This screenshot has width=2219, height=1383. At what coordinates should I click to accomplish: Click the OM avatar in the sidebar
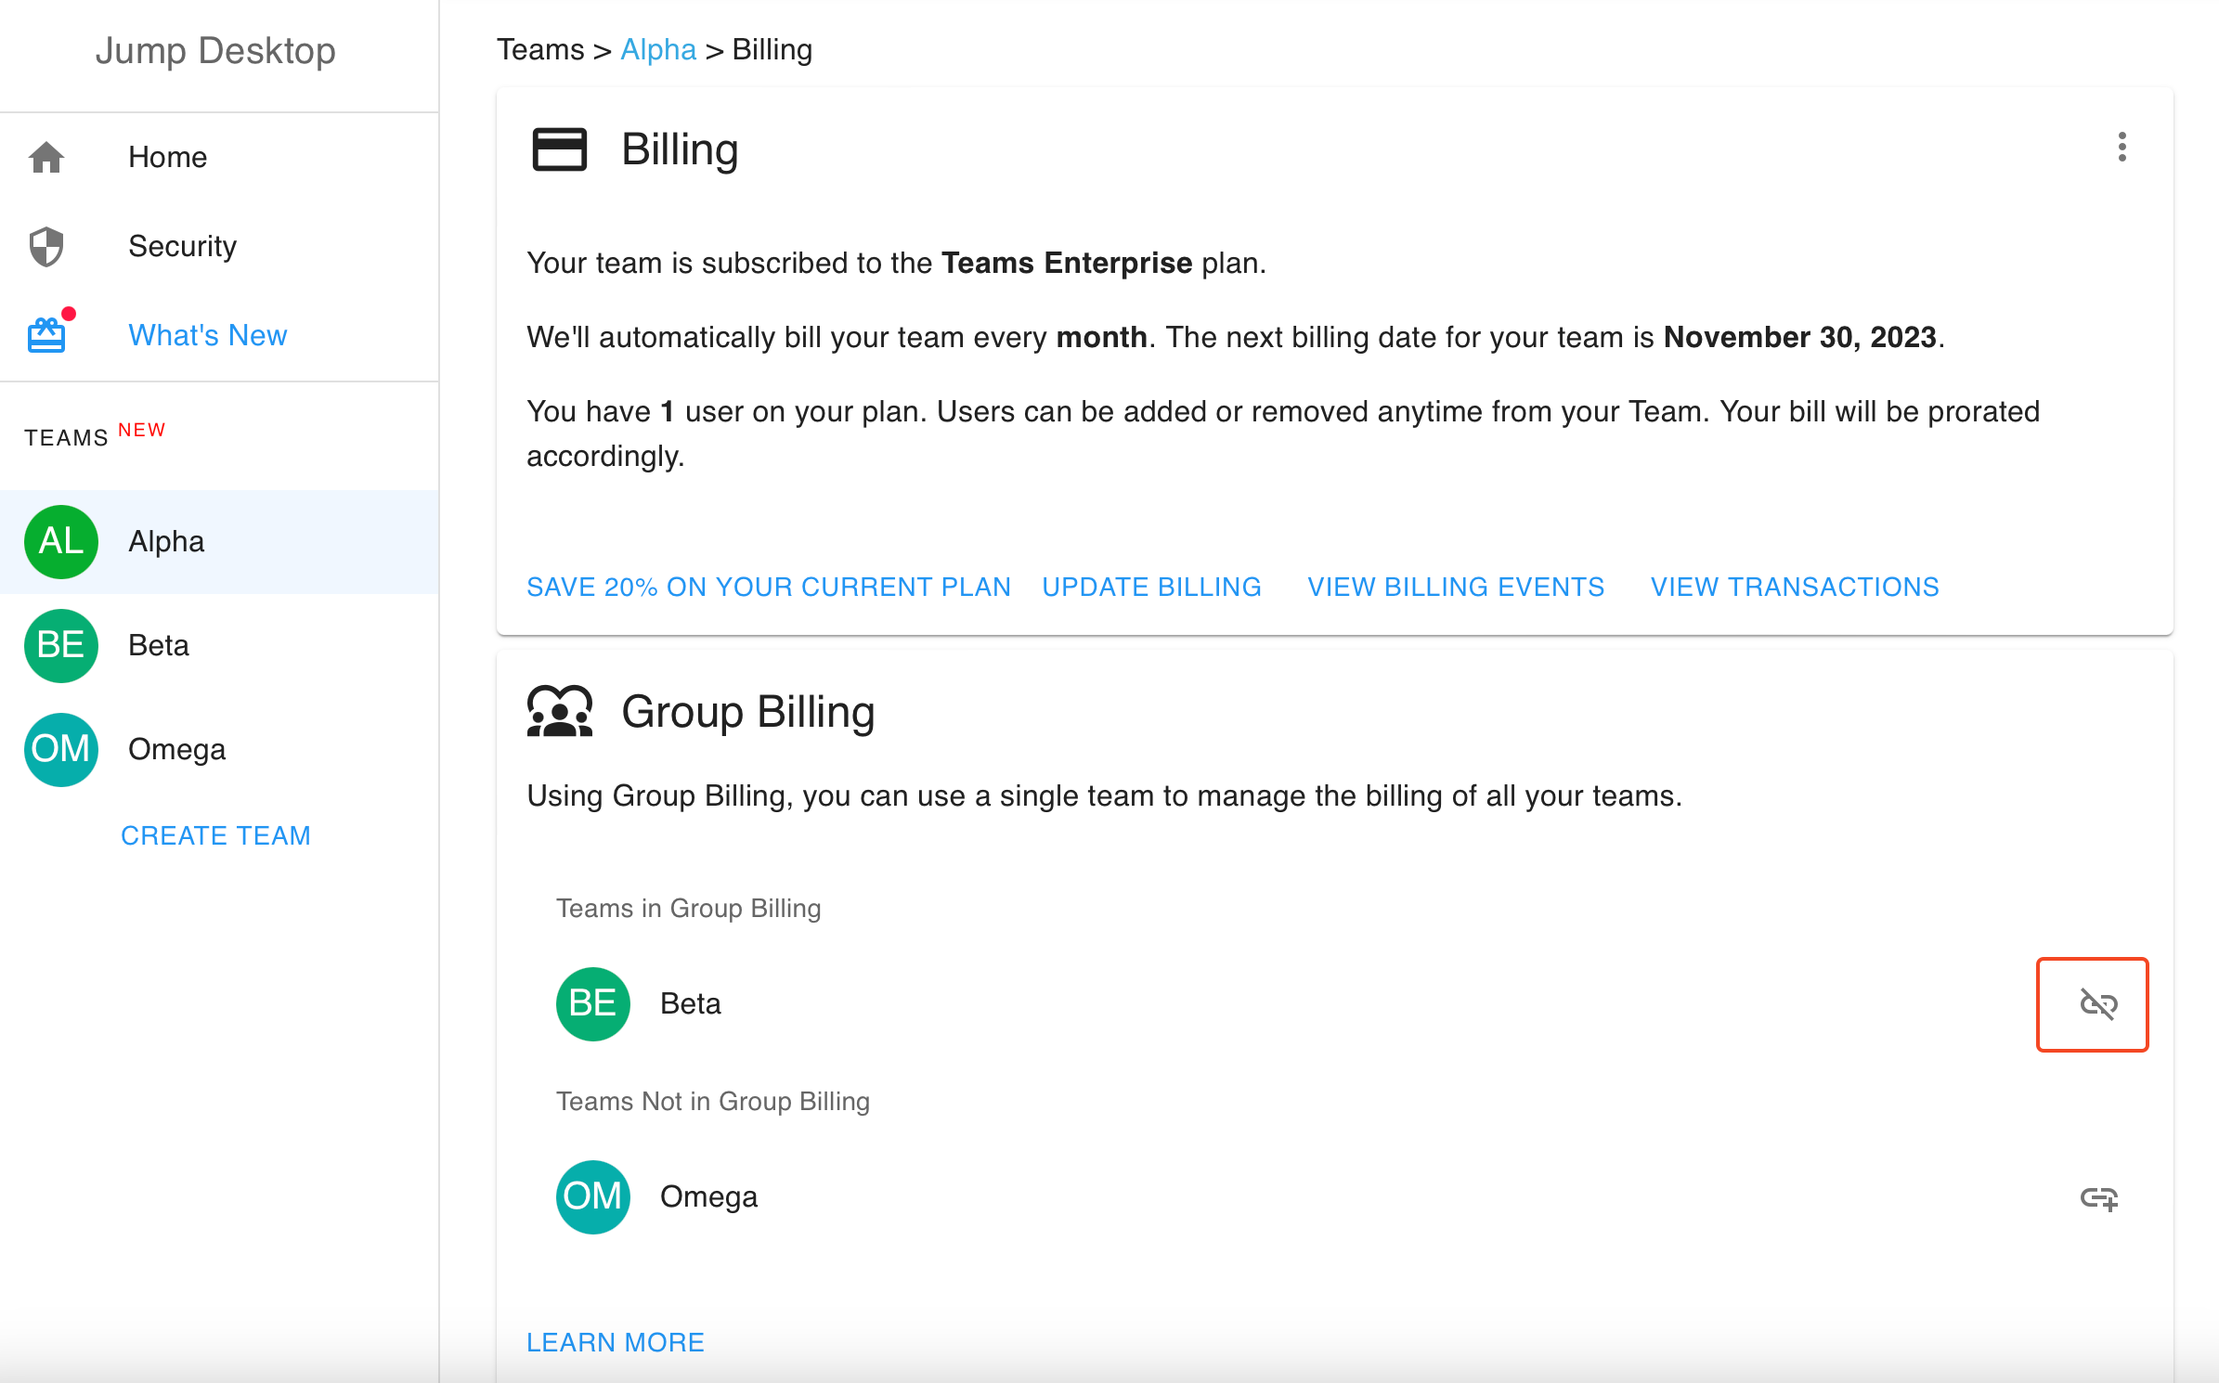(61, 749)
